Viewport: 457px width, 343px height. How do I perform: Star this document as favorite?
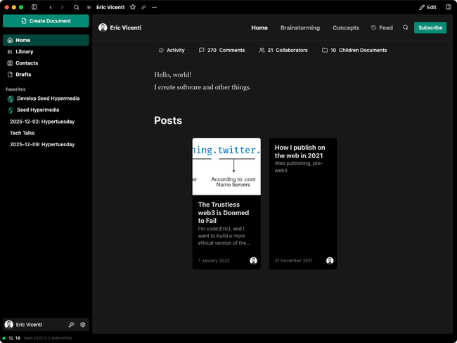[133, 7]
